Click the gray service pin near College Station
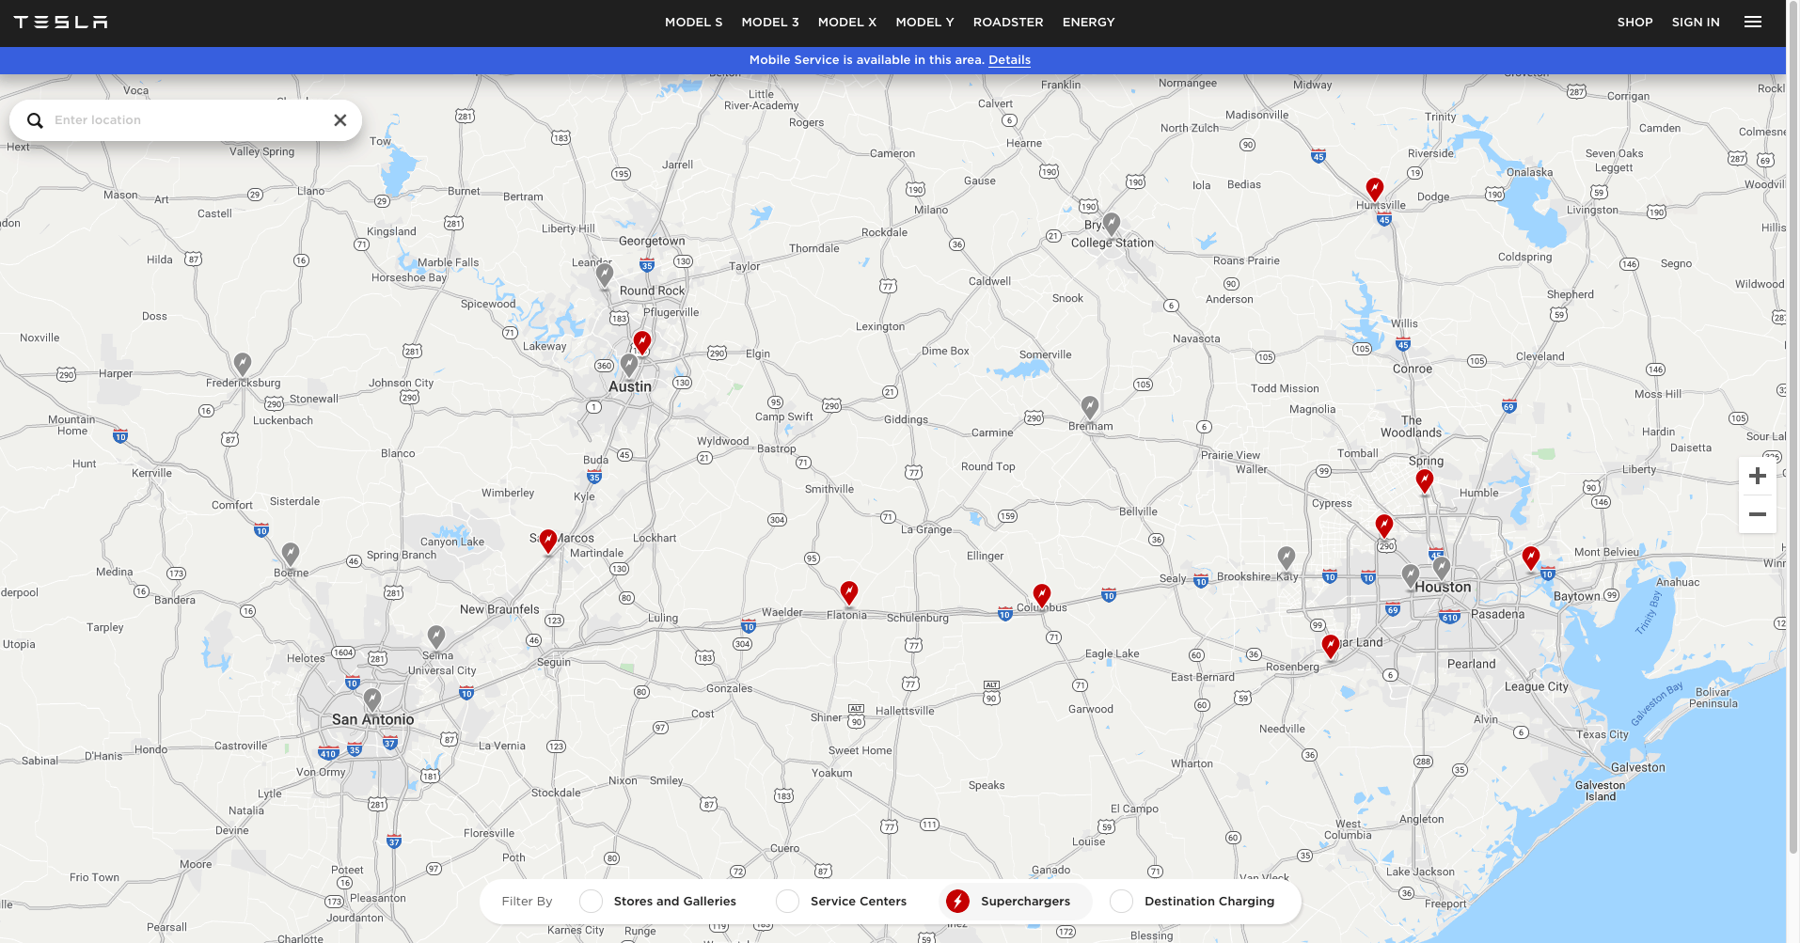Viewport: 1800px width, 943px height. pos(1112,224)
